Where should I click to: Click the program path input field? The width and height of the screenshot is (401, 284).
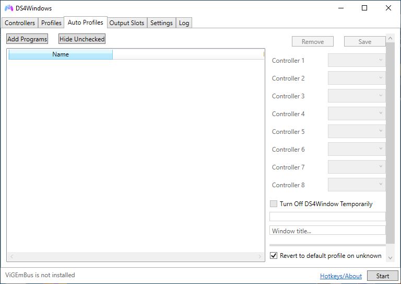[x=327, y=217]
